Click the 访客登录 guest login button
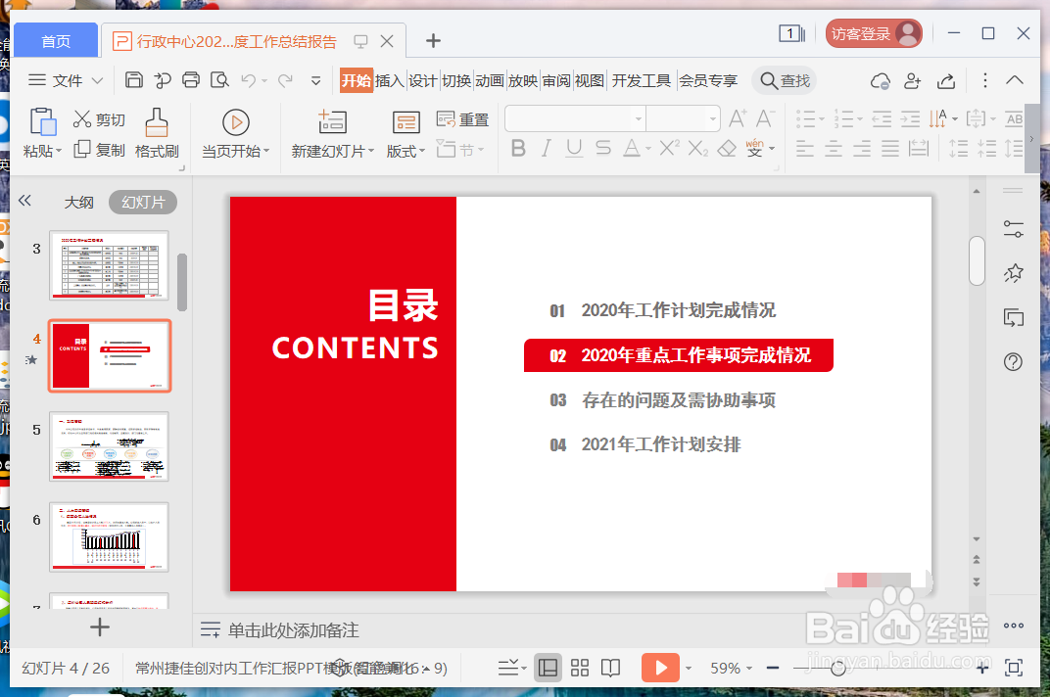The height and width of the screenshot is (697, 1050). pos(874,33)
